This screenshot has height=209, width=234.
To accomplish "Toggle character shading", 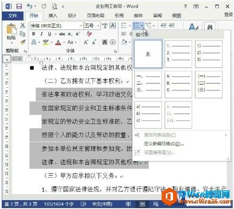I will click(105, 42).
